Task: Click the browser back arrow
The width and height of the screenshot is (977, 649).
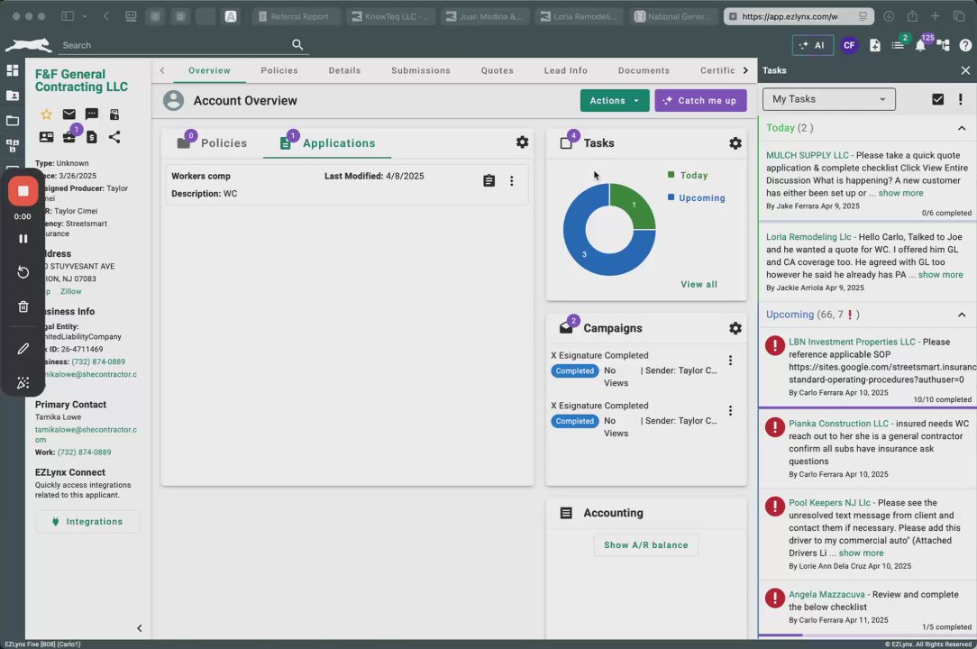Action: (x=106, y=17)
